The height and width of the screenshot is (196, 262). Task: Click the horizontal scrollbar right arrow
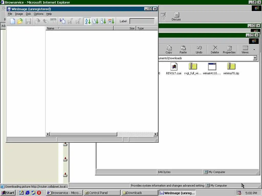(x=156, y=134)
